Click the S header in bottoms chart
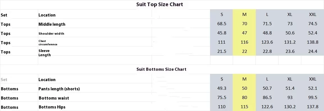The image size is (324, 111). [x=222, y=79]
